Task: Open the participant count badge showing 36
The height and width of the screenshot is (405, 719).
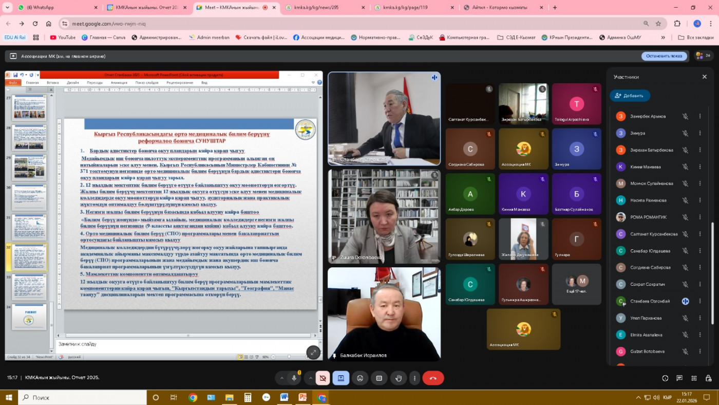Action: (703, 56)
